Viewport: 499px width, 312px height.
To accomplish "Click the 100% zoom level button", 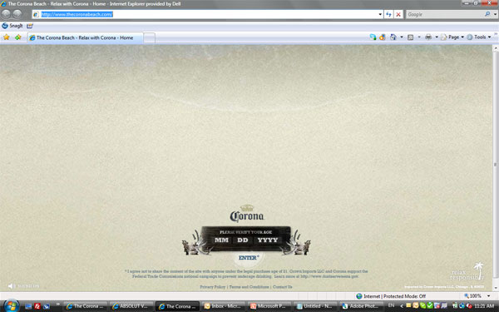I will coord(472,296).
